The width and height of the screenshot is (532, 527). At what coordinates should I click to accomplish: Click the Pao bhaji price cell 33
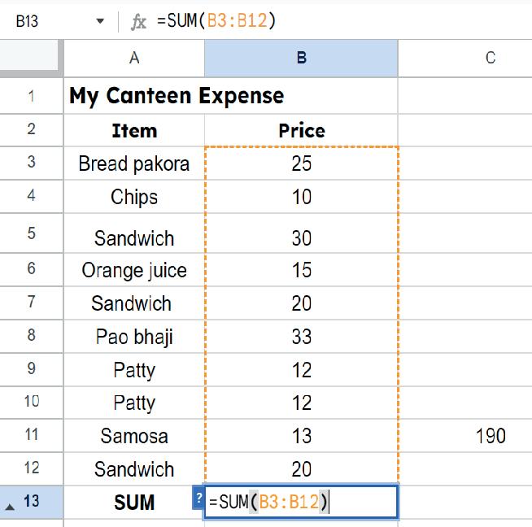[x=301, y=336]
